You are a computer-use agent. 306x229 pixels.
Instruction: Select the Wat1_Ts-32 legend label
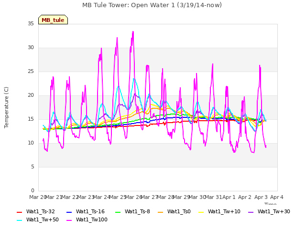point(40,212)
